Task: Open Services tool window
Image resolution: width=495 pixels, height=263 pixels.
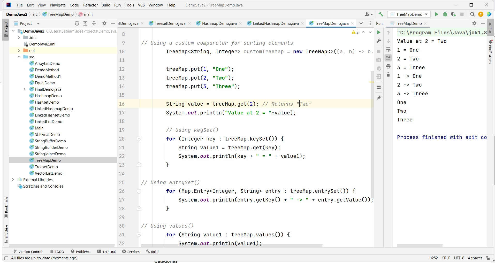Action: click(131, 252)
